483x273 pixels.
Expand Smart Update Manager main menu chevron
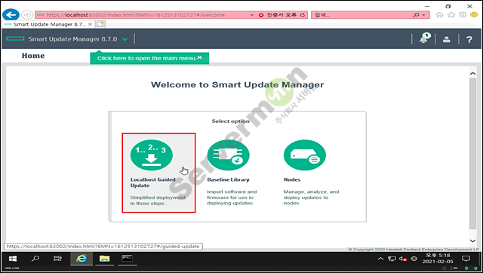tap(125, 39)
